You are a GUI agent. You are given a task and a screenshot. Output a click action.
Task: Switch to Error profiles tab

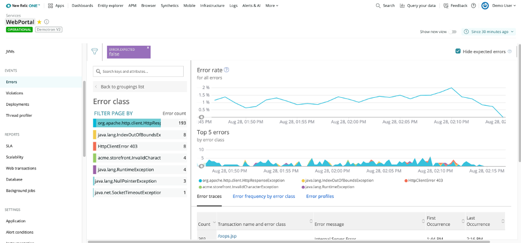(x=320, y=196)
